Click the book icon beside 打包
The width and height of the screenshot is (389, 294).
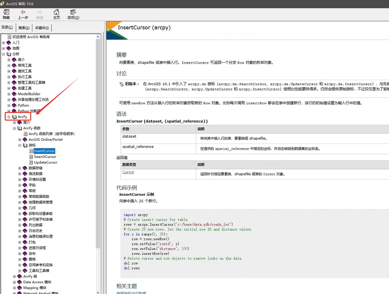click(25, 242)
